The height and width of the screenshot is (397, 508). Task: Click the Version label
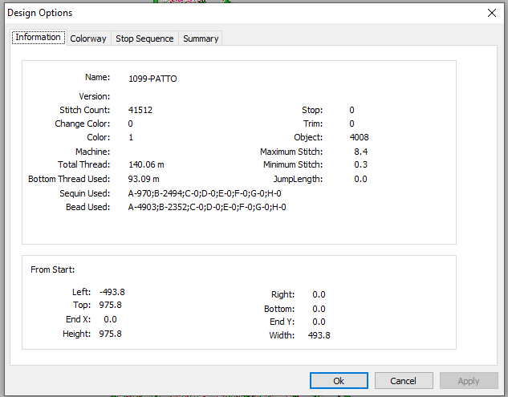click(x=94, y=96)
